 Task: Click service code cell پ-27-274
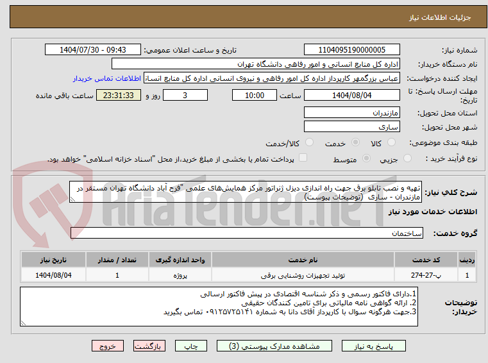tap(426, 276)
